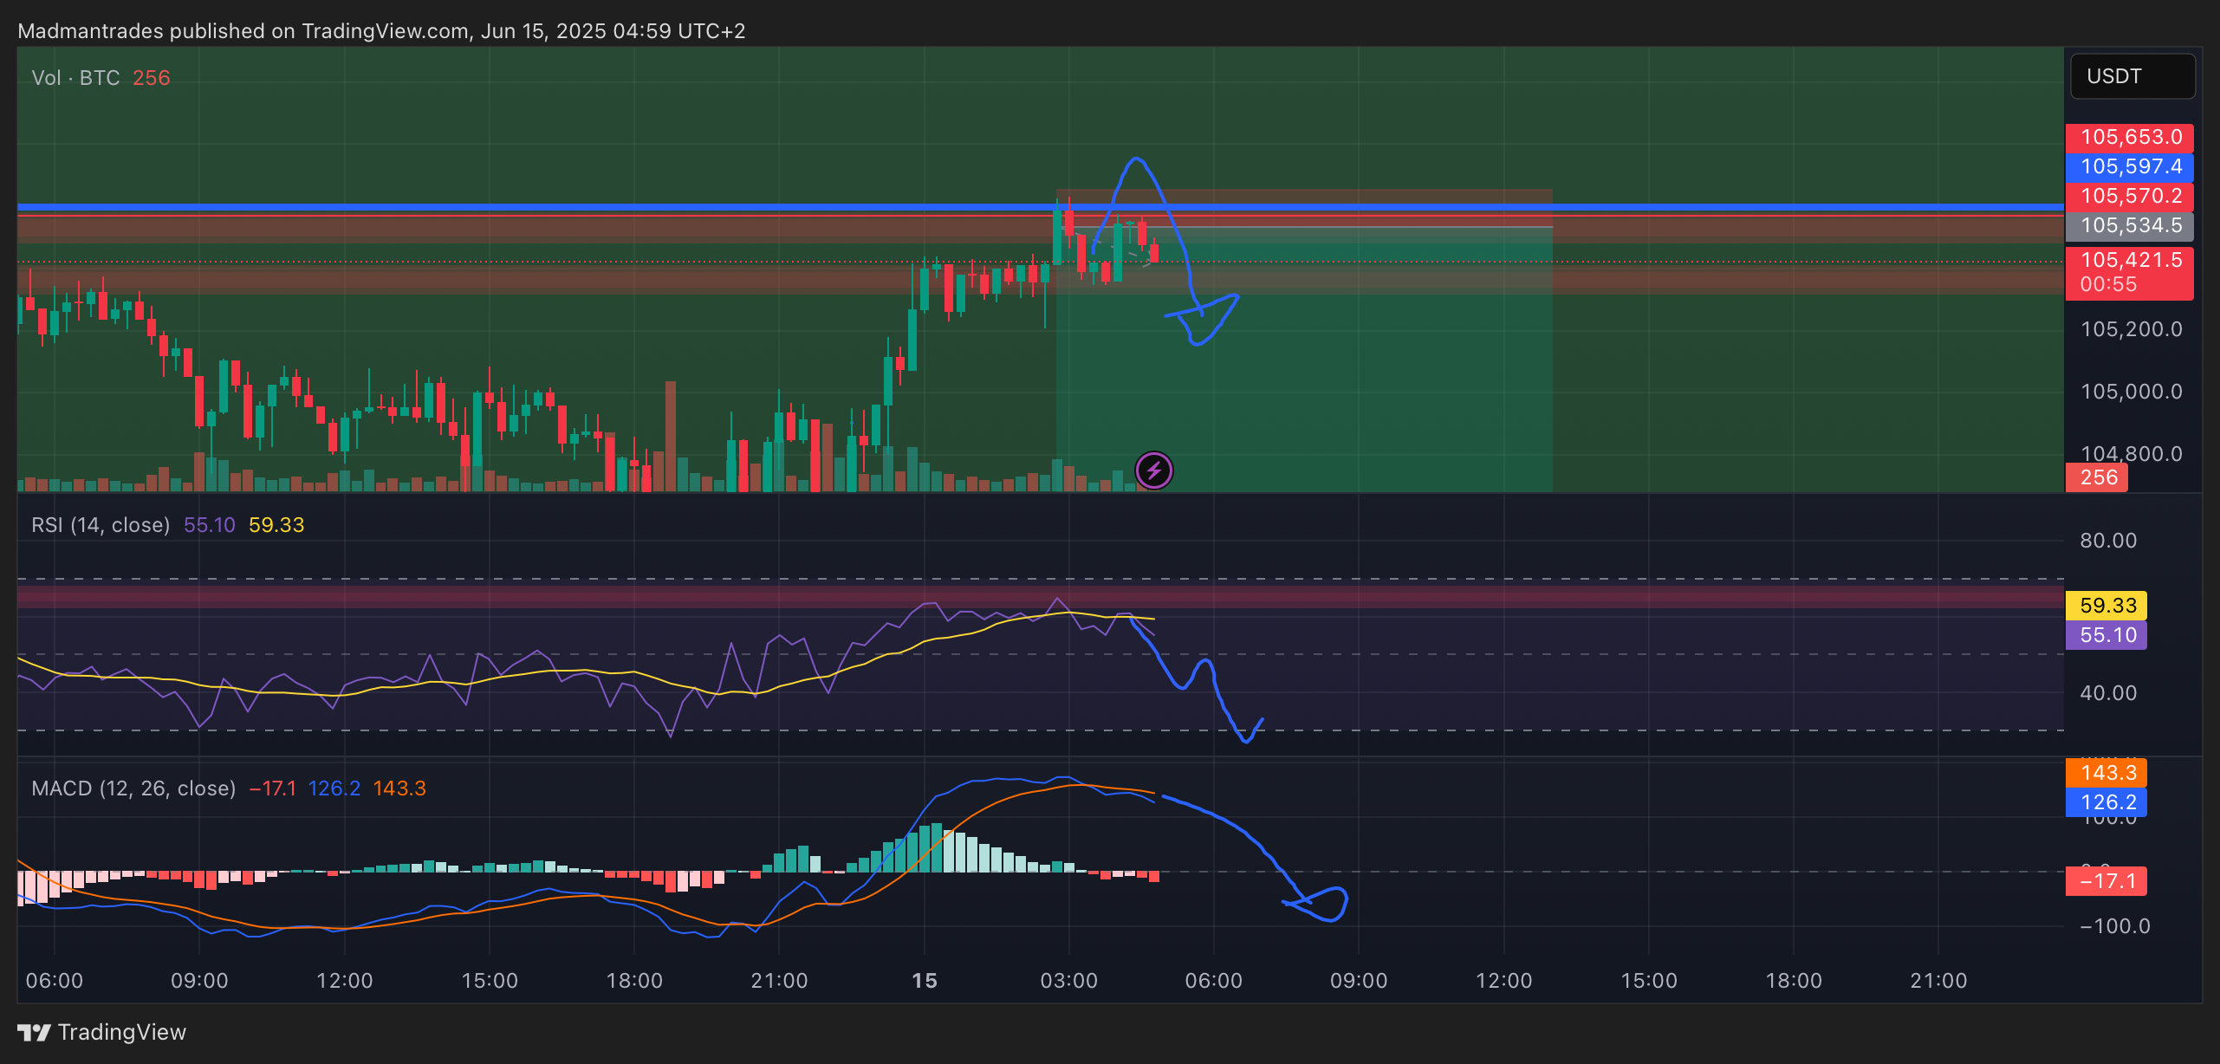Screen dimensions: 2220x1064
Task: Click the orange 143.3 MACD axis label
Action: point(2106,773)
